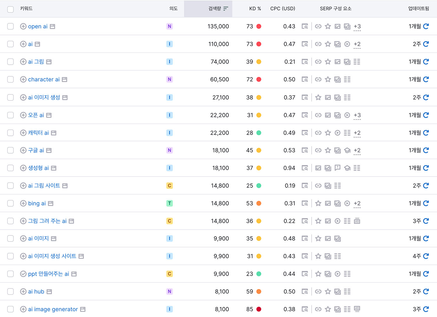The height and width of the screenshot is (317, 437).
Task: Open 그림 그려 주는 ai keyword link
Action: [x=47, y=221]
